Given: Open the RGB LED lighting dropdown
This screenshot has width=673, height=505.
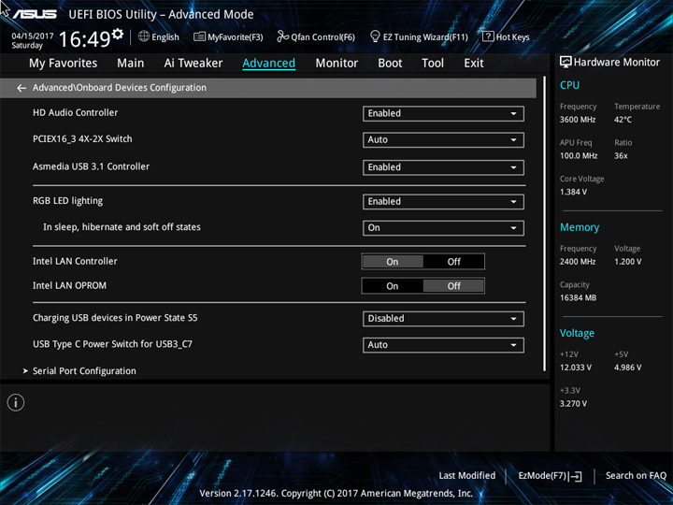Looking at the screenshot, I should (443, 202).
